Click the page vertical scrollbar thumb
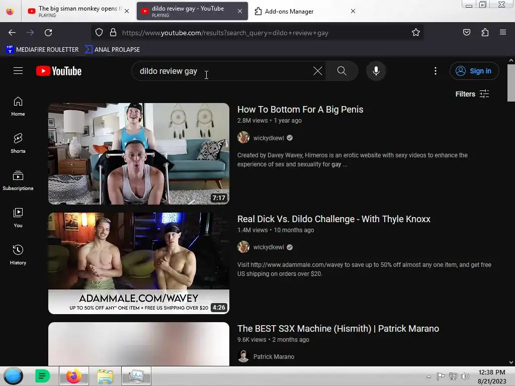The height and width of the screenshot is (386, 515). pyautogui.click(x=511, y=83)
